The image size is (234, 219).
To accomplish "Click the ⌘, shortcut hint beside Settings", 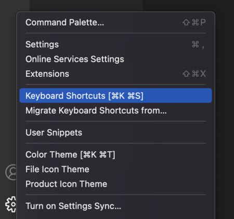I will coord(198,45).
